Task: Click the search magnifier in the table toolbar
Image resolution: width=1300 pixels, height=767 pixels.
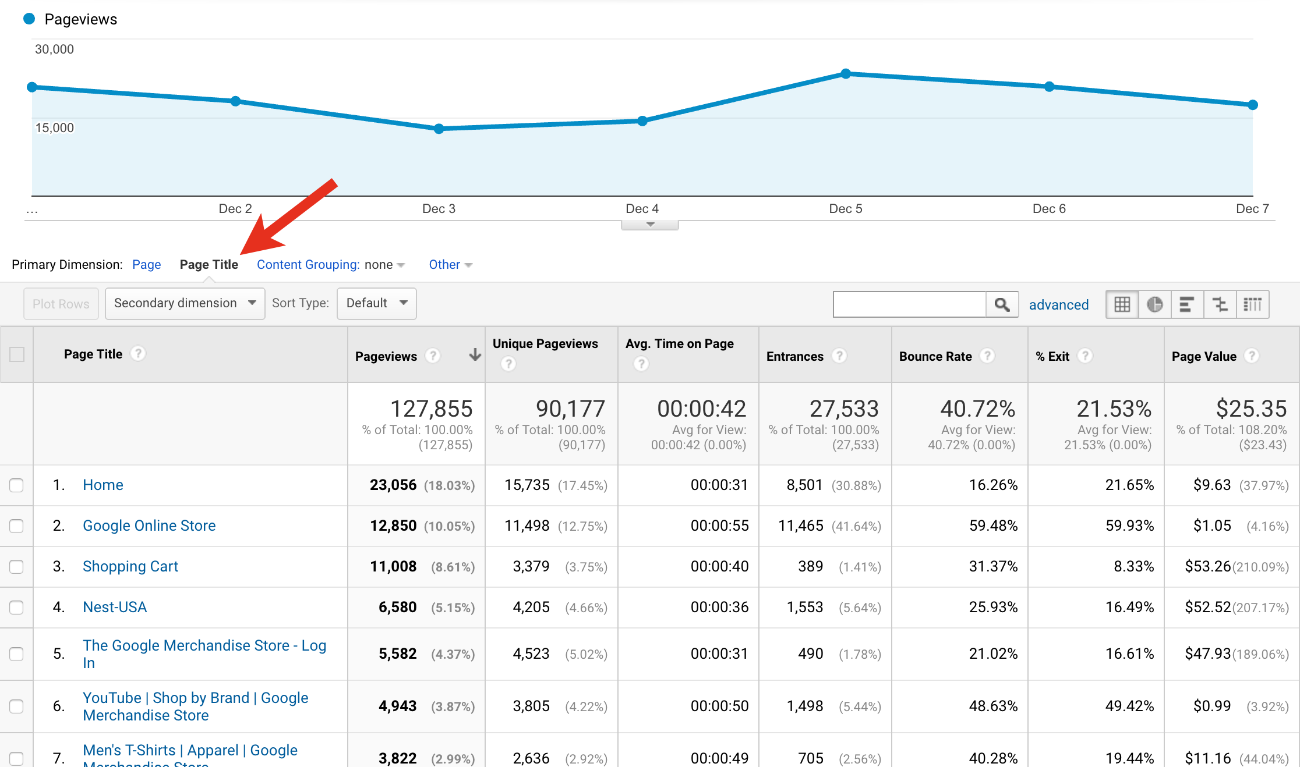Action: (1002, 304)
